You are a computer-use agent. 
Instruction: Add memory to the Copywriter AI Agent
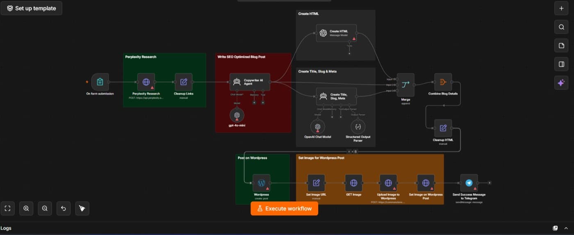click(x=254, y=102)
